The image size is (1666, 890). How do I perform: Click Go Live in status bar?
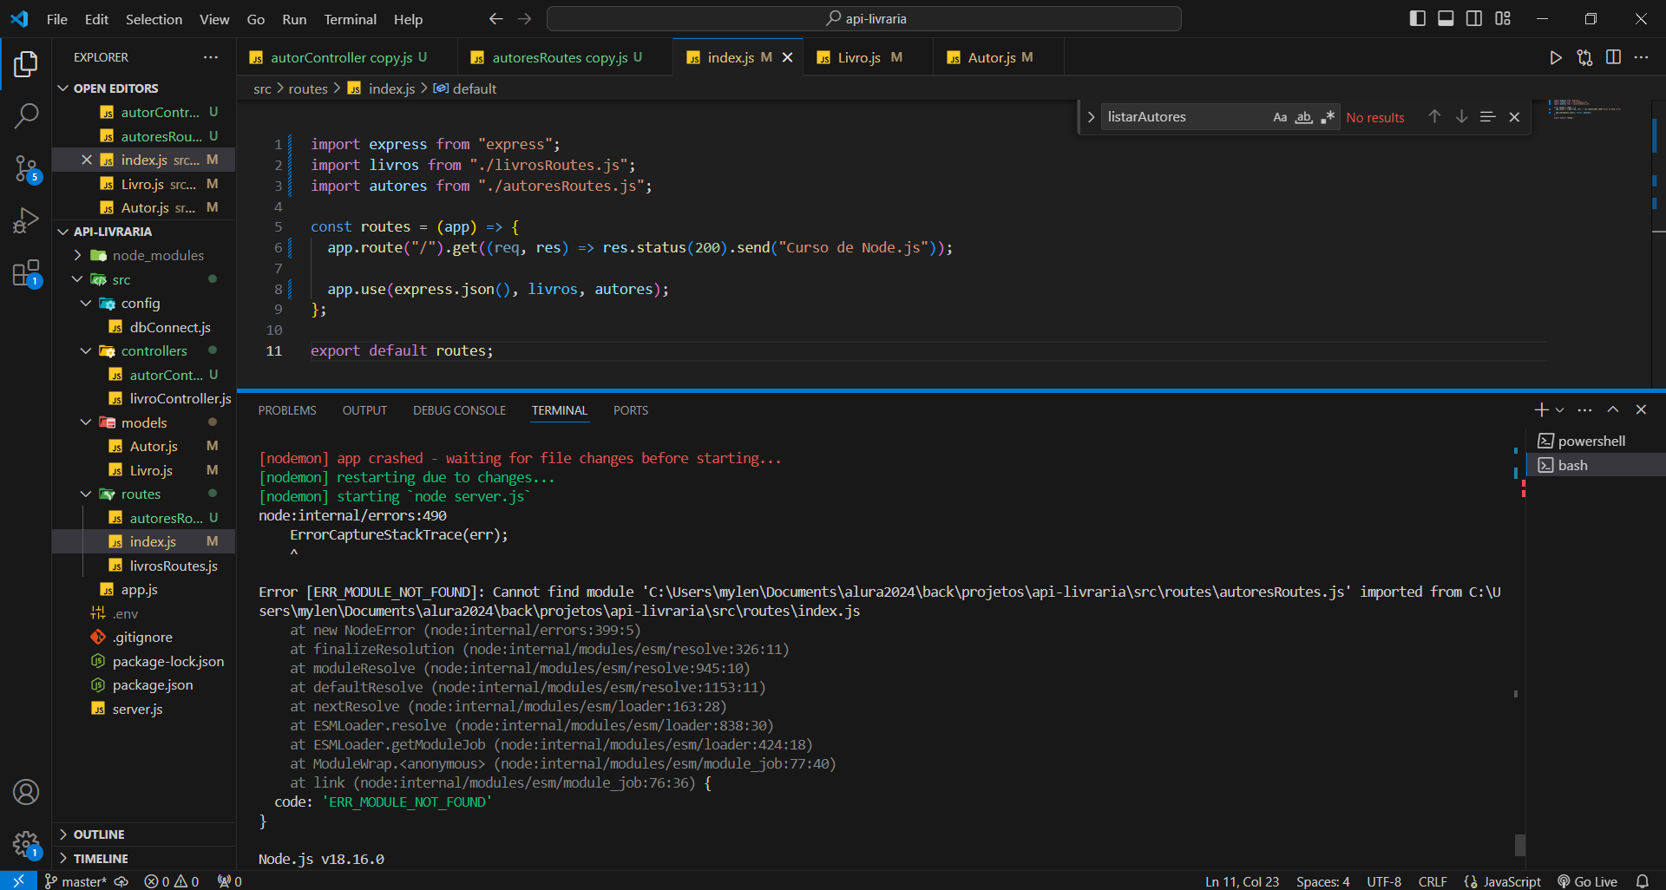(x=1587, y=881)
